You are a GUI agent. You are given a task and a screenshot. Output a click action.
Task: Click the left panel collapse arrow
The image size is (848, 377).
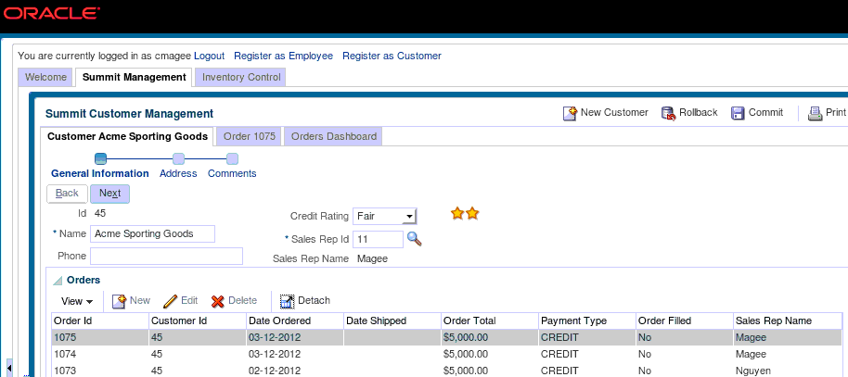click(x=9, y=368)
